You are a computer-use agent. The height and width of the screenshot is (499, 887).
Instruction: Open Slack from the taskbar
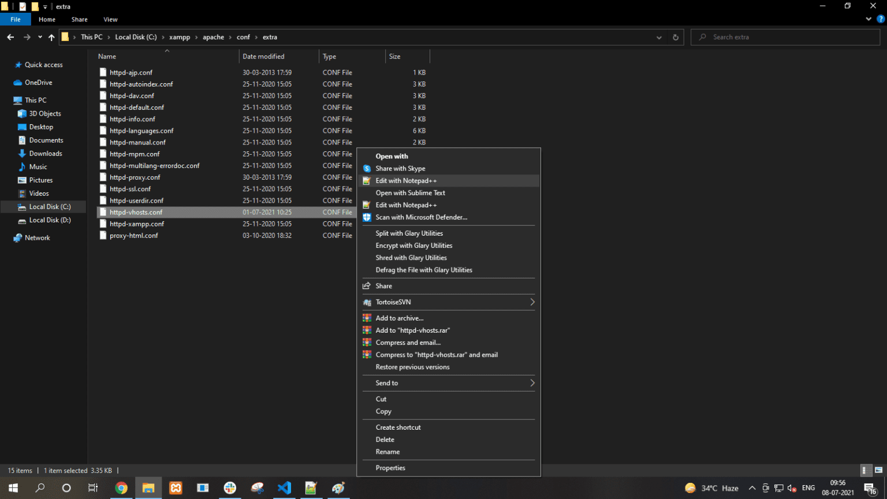pyautogui.click(x=230, y=488)
